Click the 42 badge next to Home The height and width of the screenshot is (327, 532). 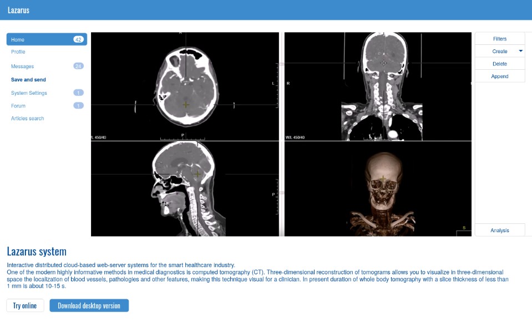78,39
